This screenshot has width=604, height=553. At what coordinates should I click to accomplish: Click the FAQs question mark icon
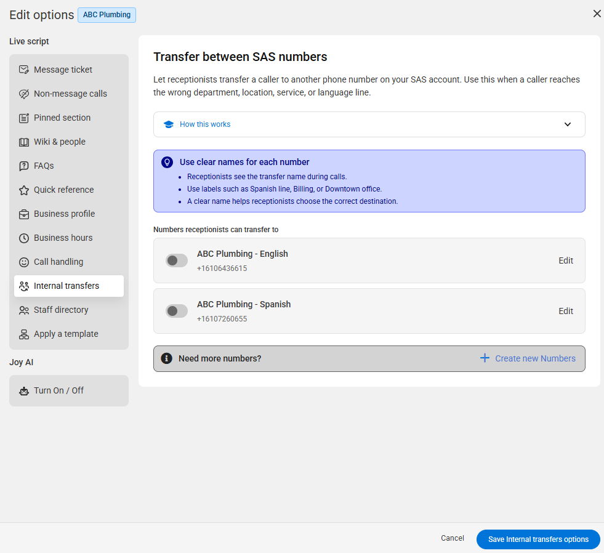pyautogui.click(x=24, y=166)
